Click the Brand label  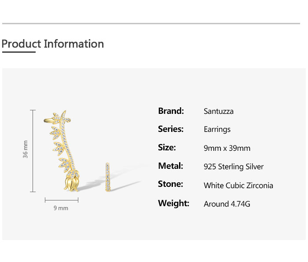[x=171, y=111]
